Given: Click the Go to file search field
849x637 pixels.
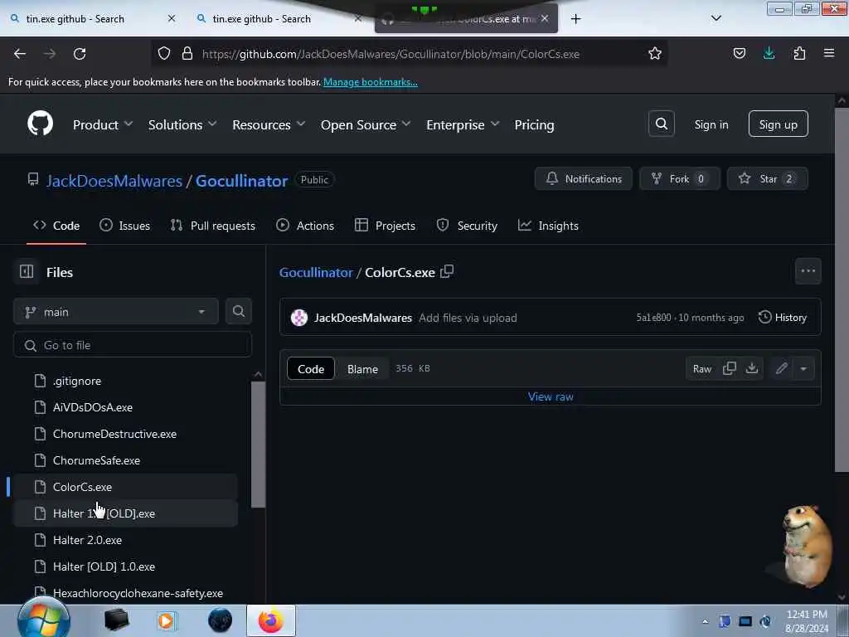Looking at the screenshot, I should 133,345.
